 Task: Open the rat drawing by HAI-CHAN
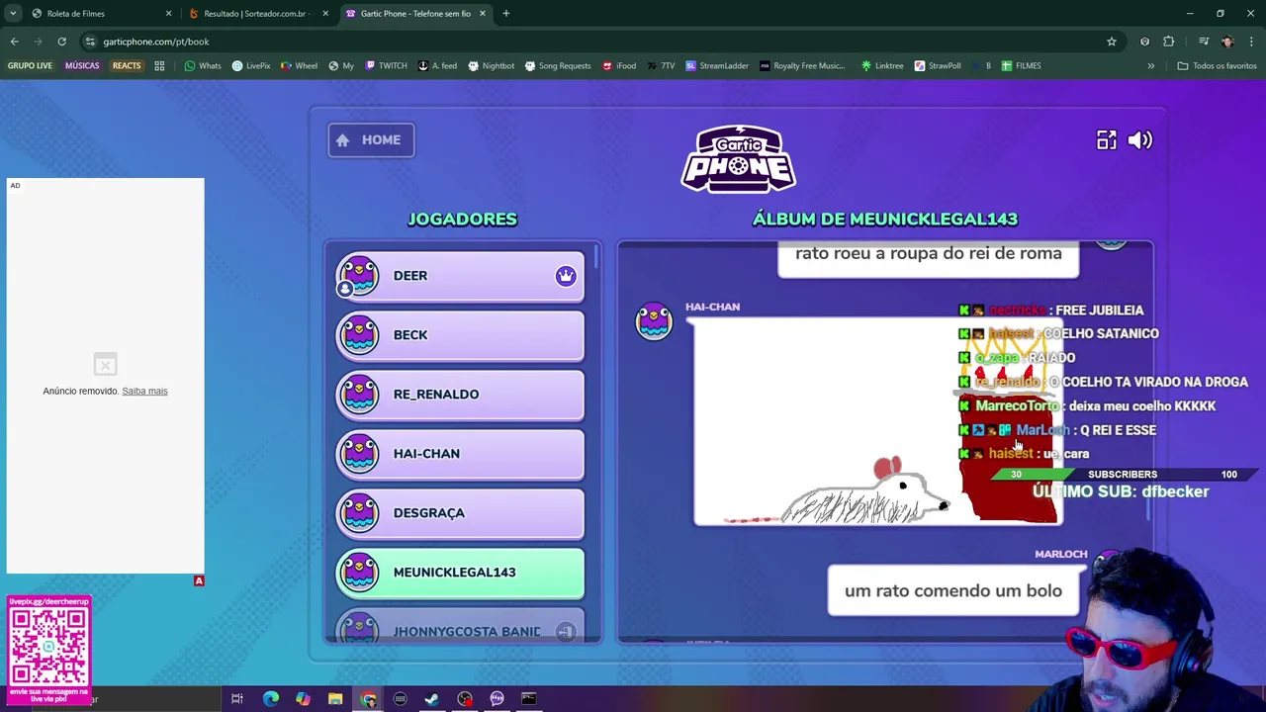click(x=877, y=421)
